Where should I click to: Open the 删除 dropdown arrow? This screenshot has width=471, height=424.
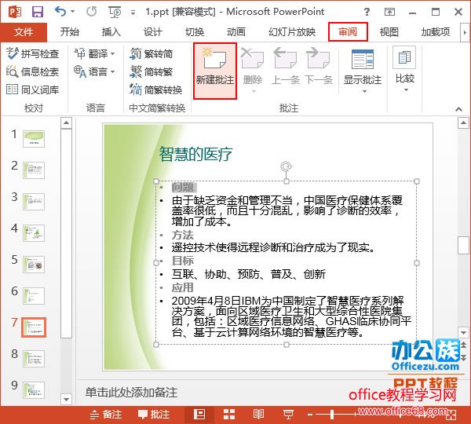[254, 92]
